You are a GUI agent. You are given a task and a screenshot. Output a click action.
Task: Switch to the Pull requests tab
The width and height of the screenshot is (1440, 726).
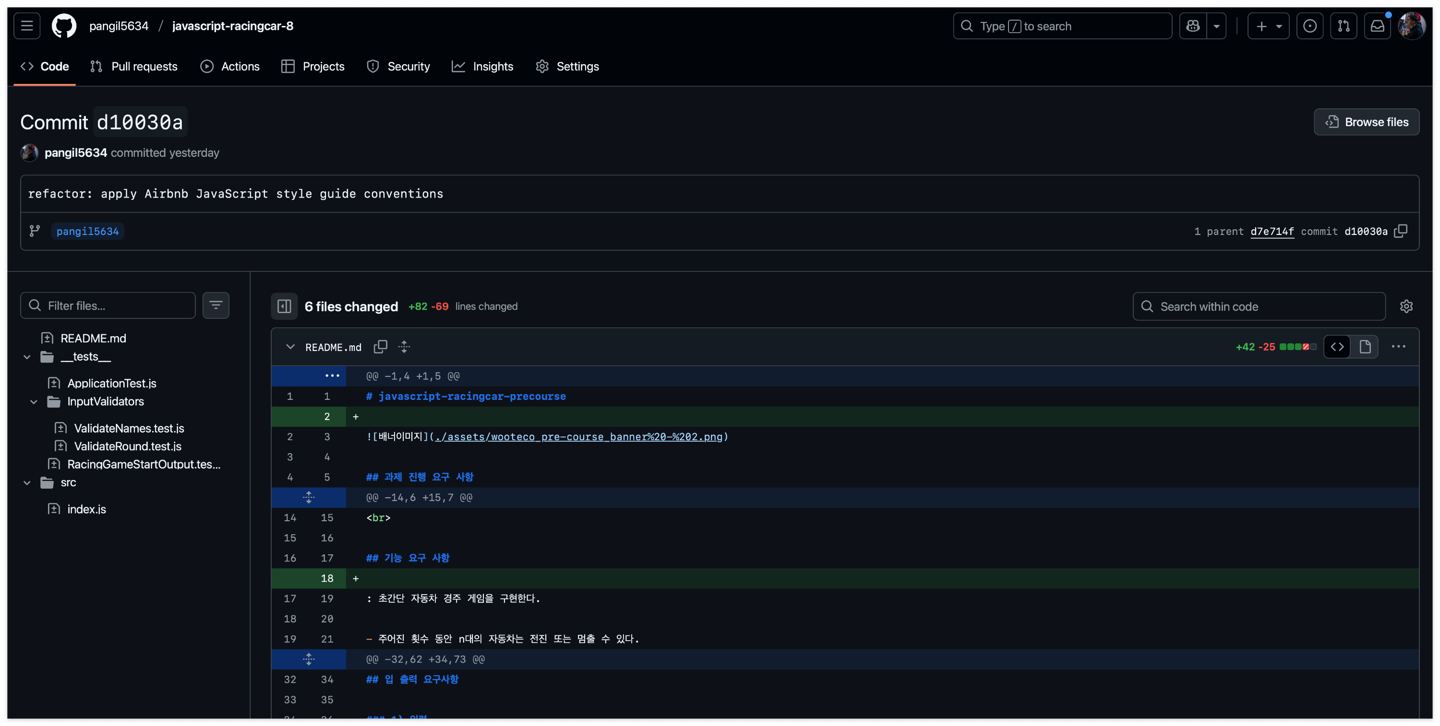coord(134,67)
